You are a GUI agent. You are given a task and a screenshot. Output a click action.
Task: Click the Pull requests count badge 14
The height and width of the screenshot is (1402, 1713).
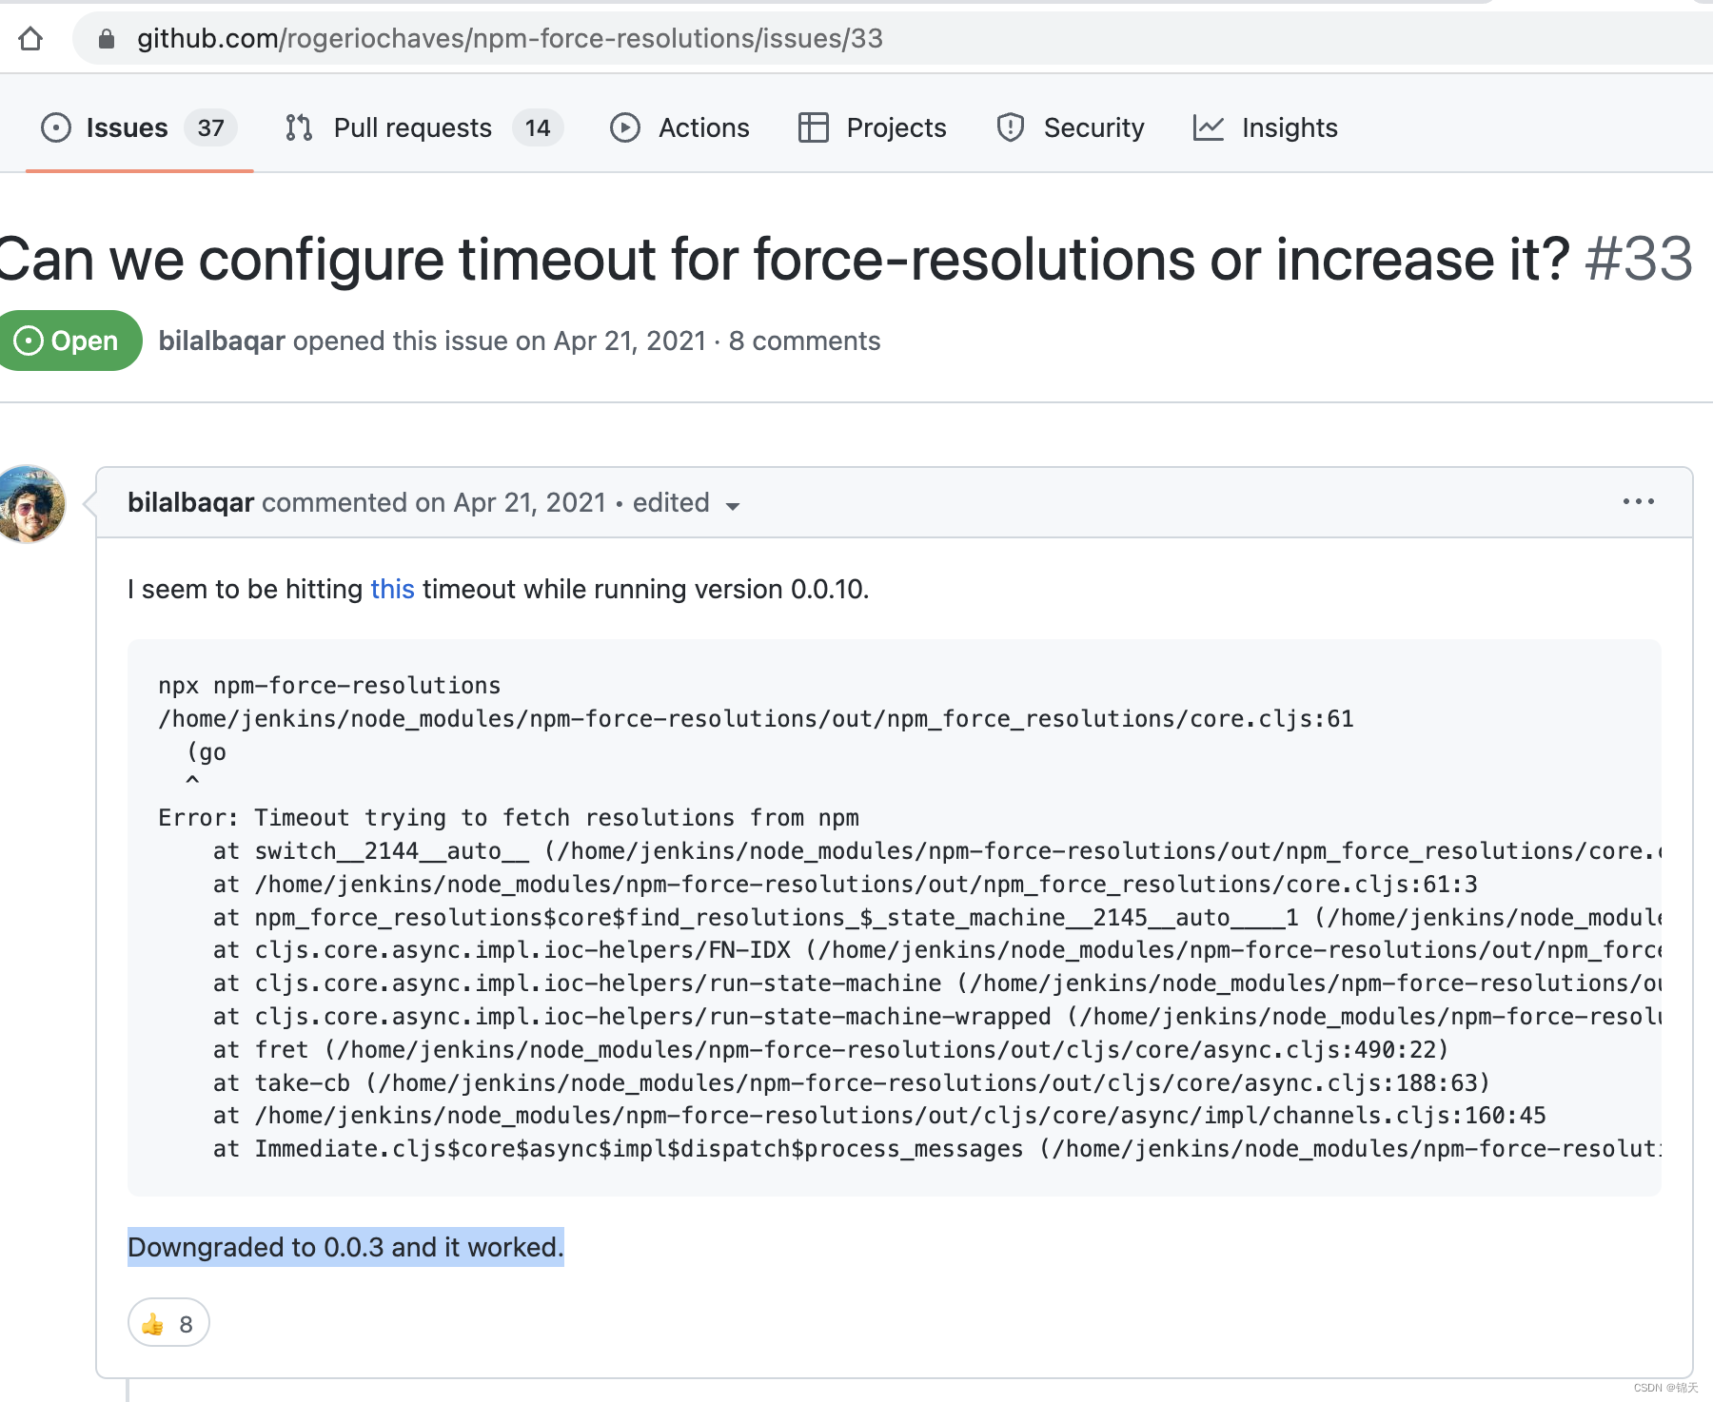coord(538,127)
